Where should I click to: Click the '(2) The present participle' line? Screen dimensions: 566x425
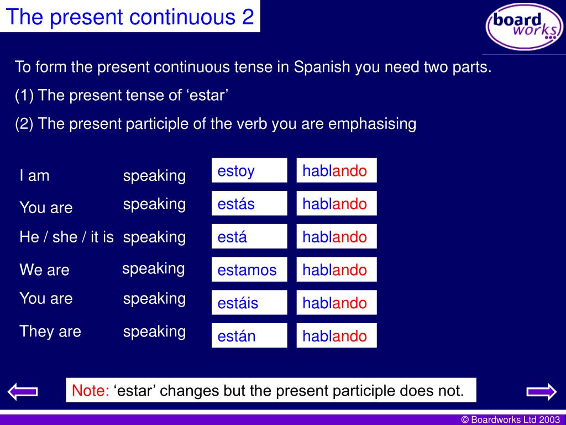(x=216, y=124)
